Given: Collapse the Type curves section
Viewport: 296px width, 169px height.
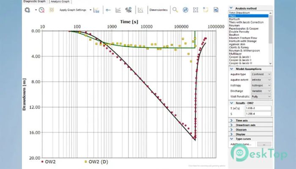Looking at the screenshot, I should point(232,139).
